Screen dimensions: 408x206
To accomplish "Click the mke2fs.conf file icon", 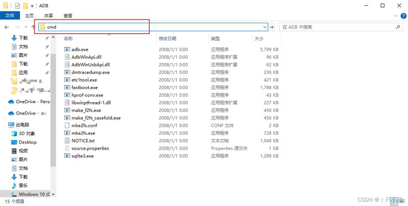I will pos(67,125).
